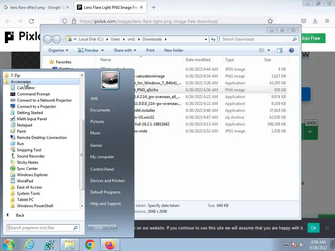Open Firefox hamburger menu

(x=327, y=21)
